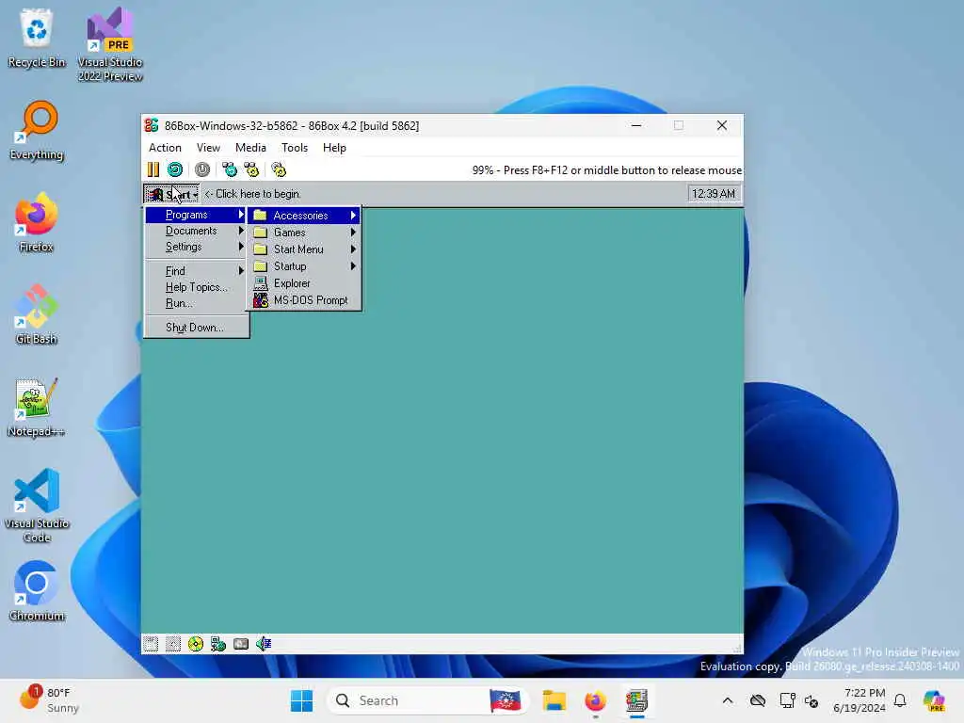Show hidden tray icons chevron
Screen dimensions: 964x723
coord(728,700)
